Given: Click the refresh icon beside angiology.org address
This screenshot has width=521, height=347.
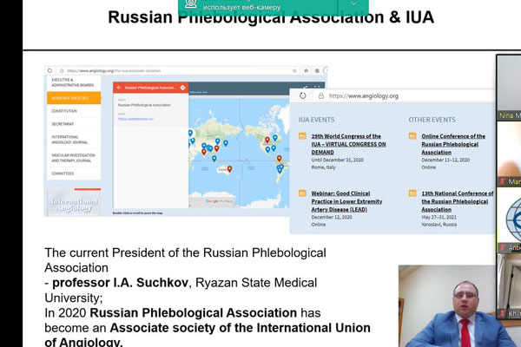Looking at the screenshot, I should 303,95.
